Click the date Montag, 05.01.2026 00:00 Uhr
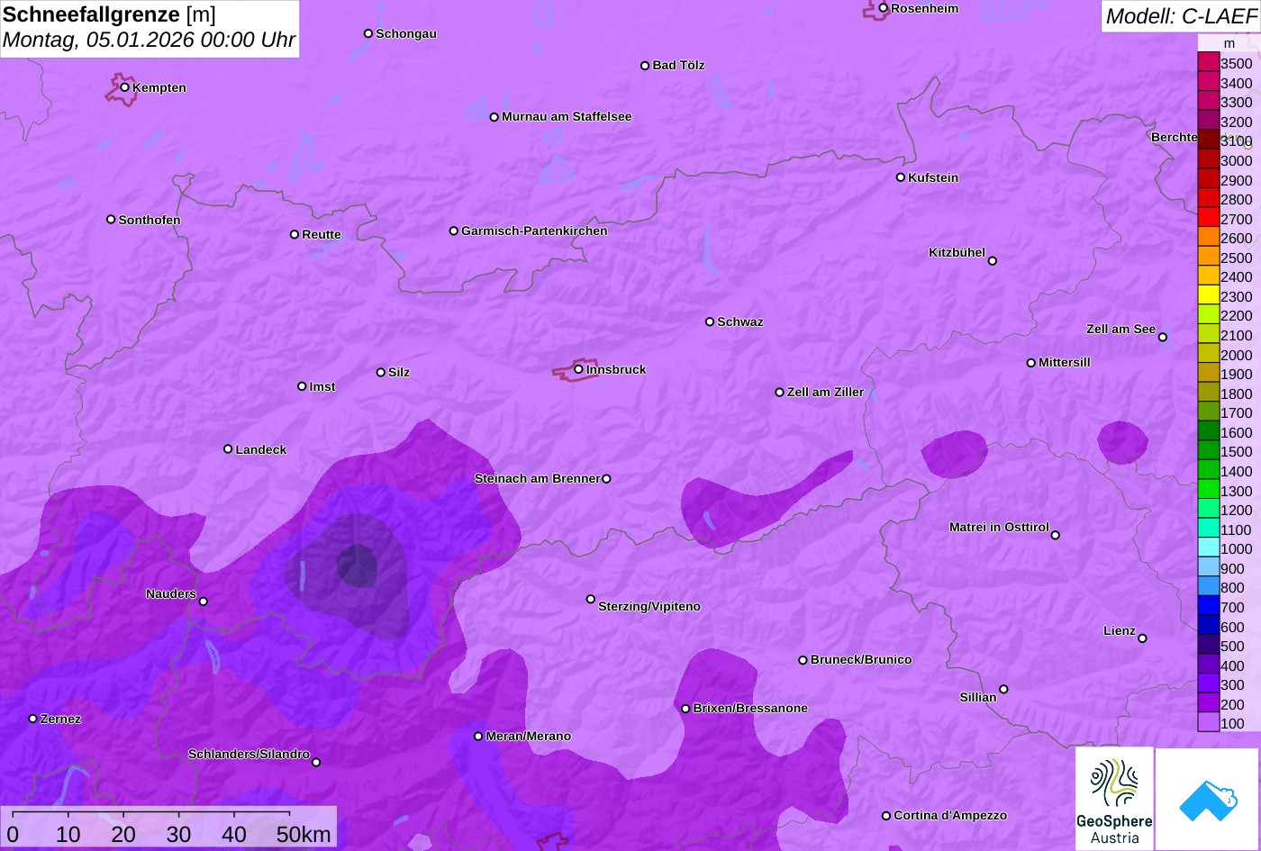This screenshot has width=1261, height=851. (150, 41)
